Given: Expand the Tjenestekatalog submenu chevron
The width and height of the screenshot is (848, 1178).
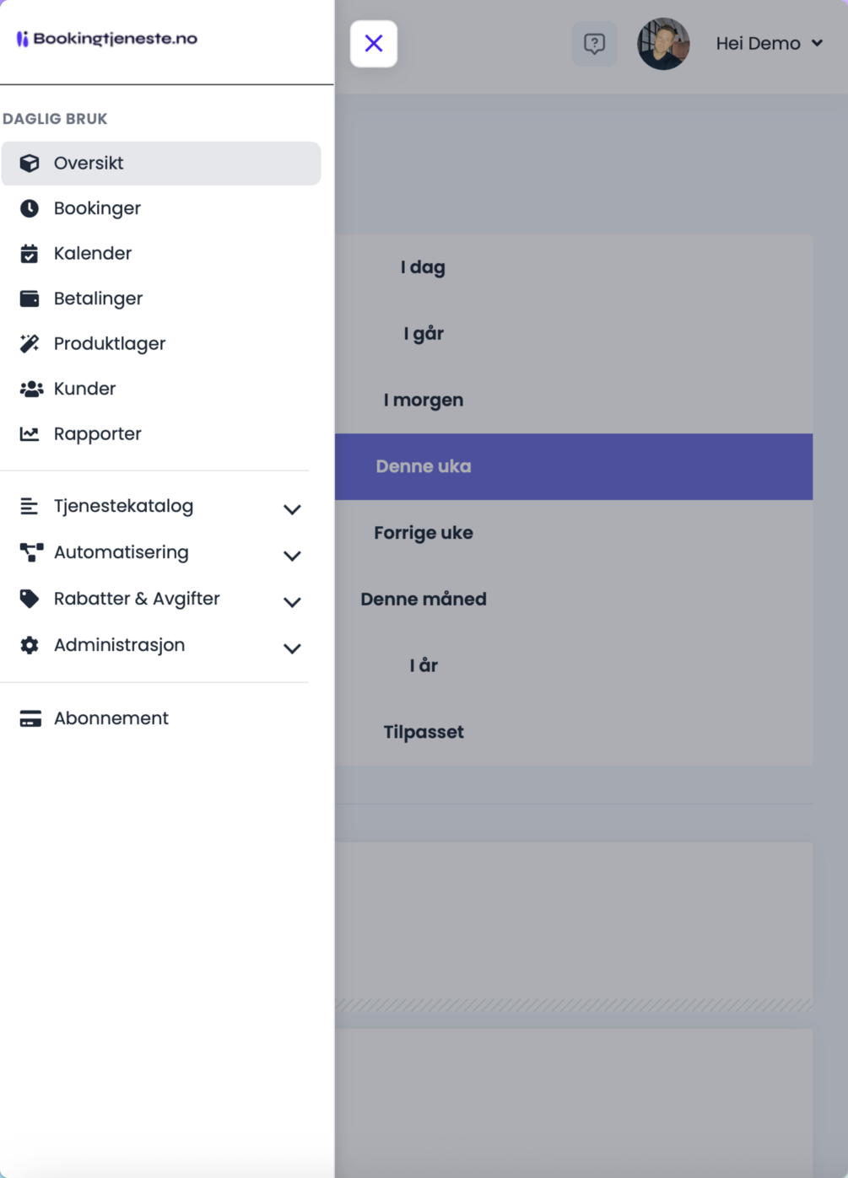Looking at the screenshot, I should tap(292, 509).
